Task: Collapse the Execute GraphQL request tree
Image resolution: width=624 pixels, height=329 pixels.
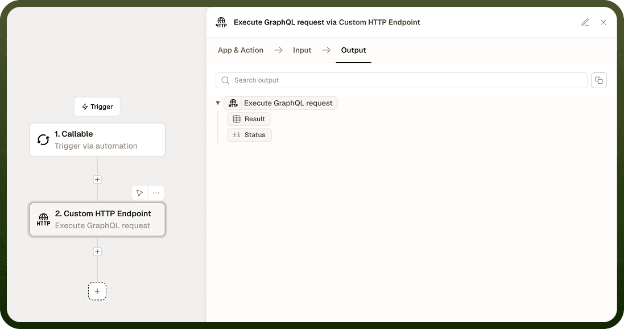Action: [218, 103]
